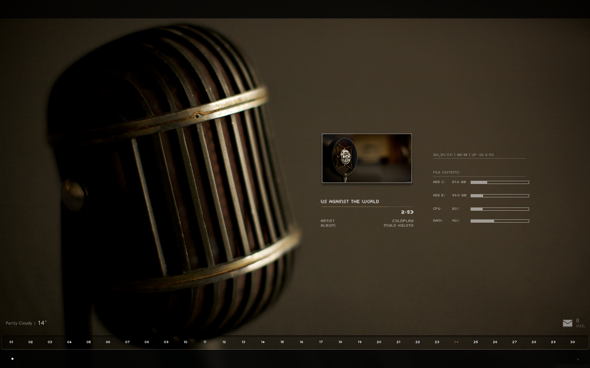Select calendar day 06

click(x=108, y=342)
